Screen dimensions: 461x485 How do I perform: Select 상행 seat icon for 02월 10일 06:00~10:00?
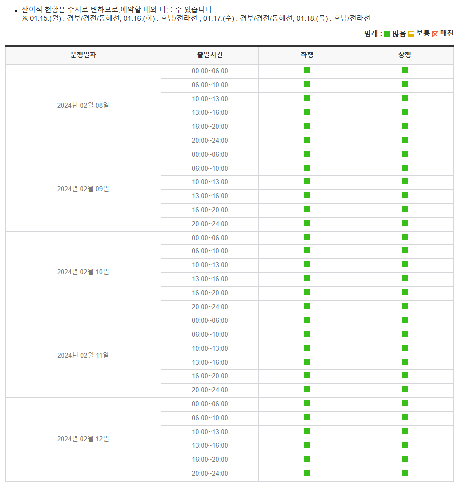(405, 250)
